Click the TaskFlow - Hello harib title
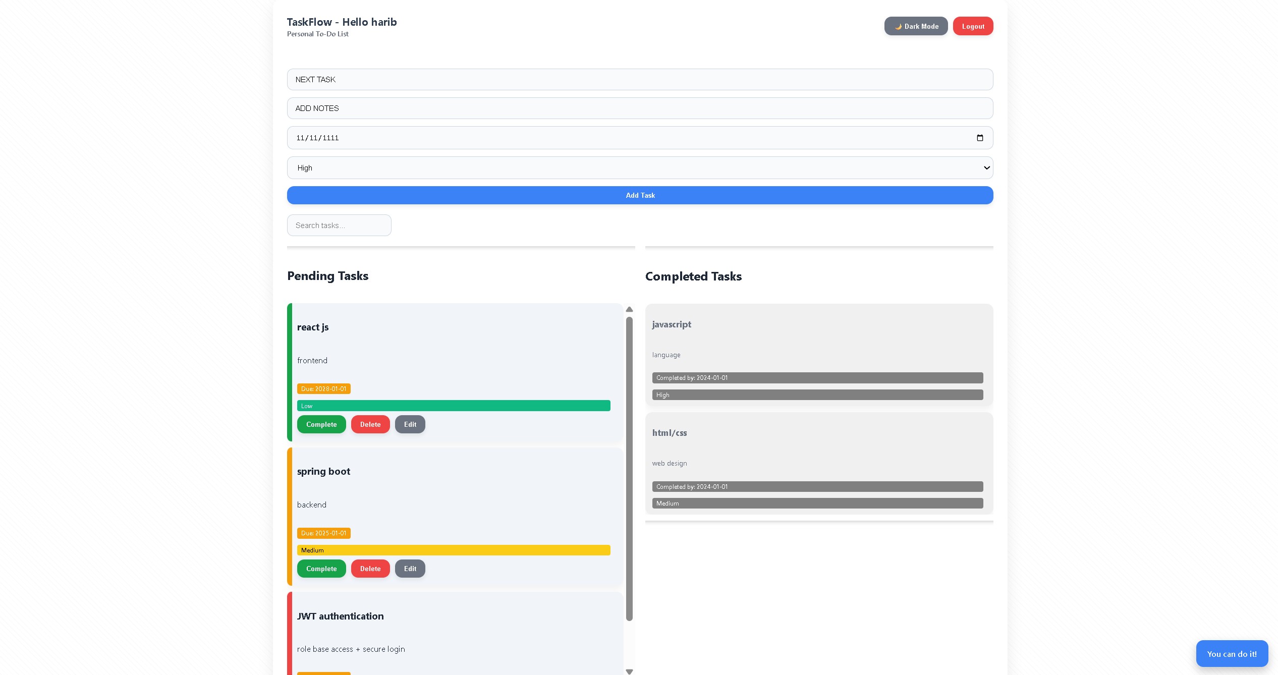 click(x=342, y=22)
